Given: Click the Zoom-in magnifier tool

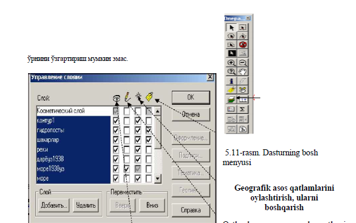Looking at the screenshot, I should (x=231, y=63).
